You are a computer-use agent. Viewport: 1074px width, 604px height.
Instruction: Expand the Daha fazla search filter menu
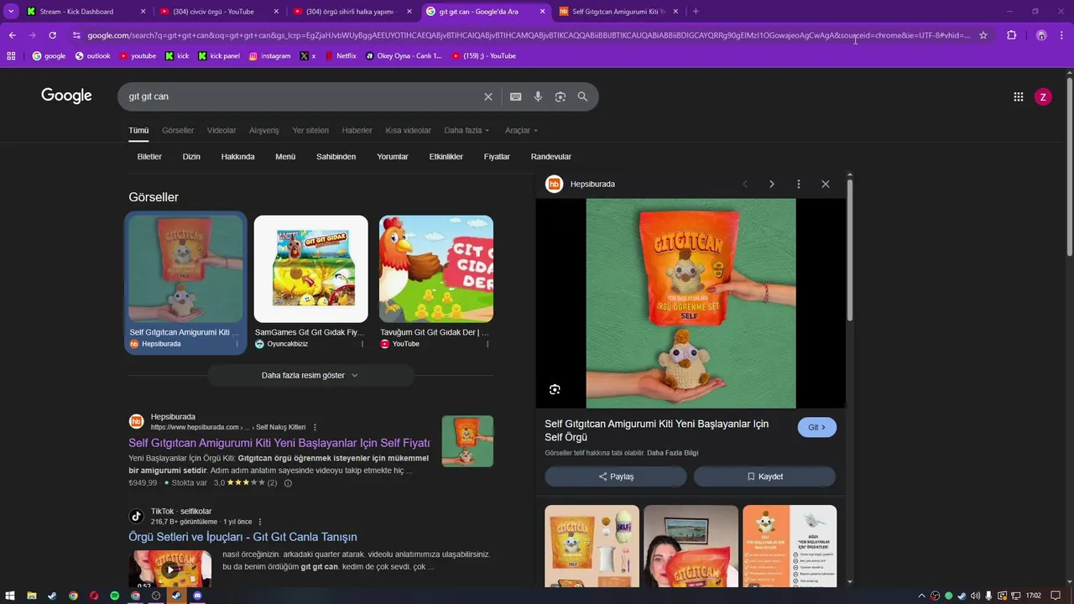(x=467, y=130)
